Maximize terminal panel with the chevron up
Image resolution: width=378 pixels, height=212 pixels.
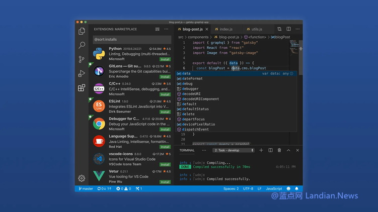click(x=288, y=150)
